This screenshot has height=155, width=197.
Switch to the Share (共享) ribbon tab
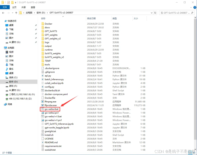click(24, 7)
